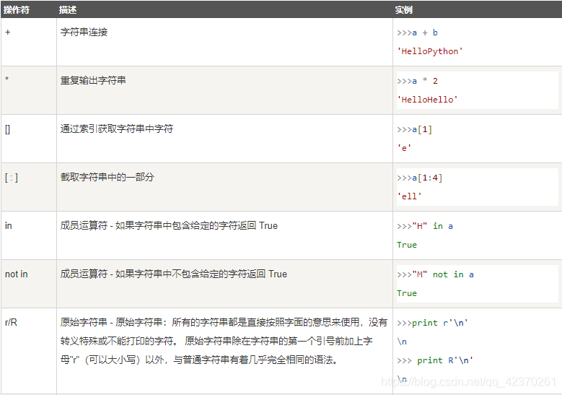Viewport: 562px width, 395px height.
Task: Click True under "H" in a
Action: pyautogui.click(x=407, y=245)
